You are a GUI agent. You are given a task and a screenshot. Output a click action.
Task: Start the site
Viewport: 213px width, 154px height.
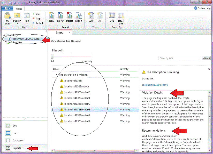37,14
